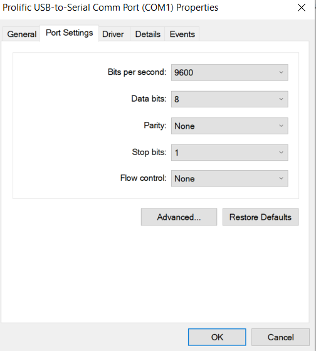Switch to the General tab

[22, 35]
